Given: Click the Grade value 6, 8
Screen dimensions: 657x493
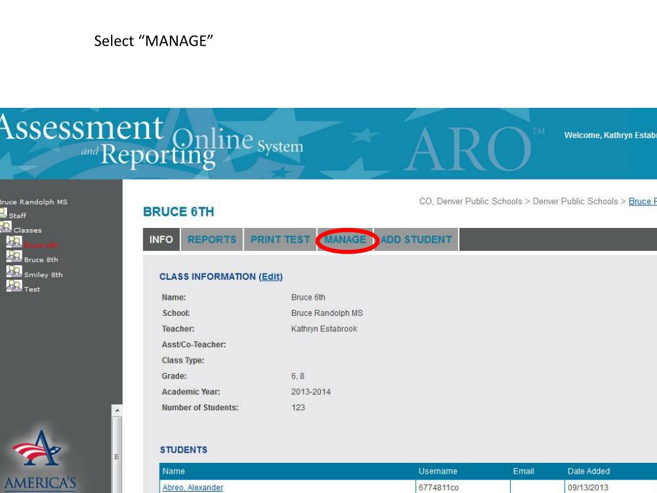Looking at the screenshot, I should coord(298,376).
